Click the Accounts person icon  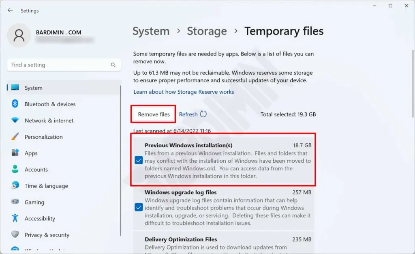pos(15,169)
